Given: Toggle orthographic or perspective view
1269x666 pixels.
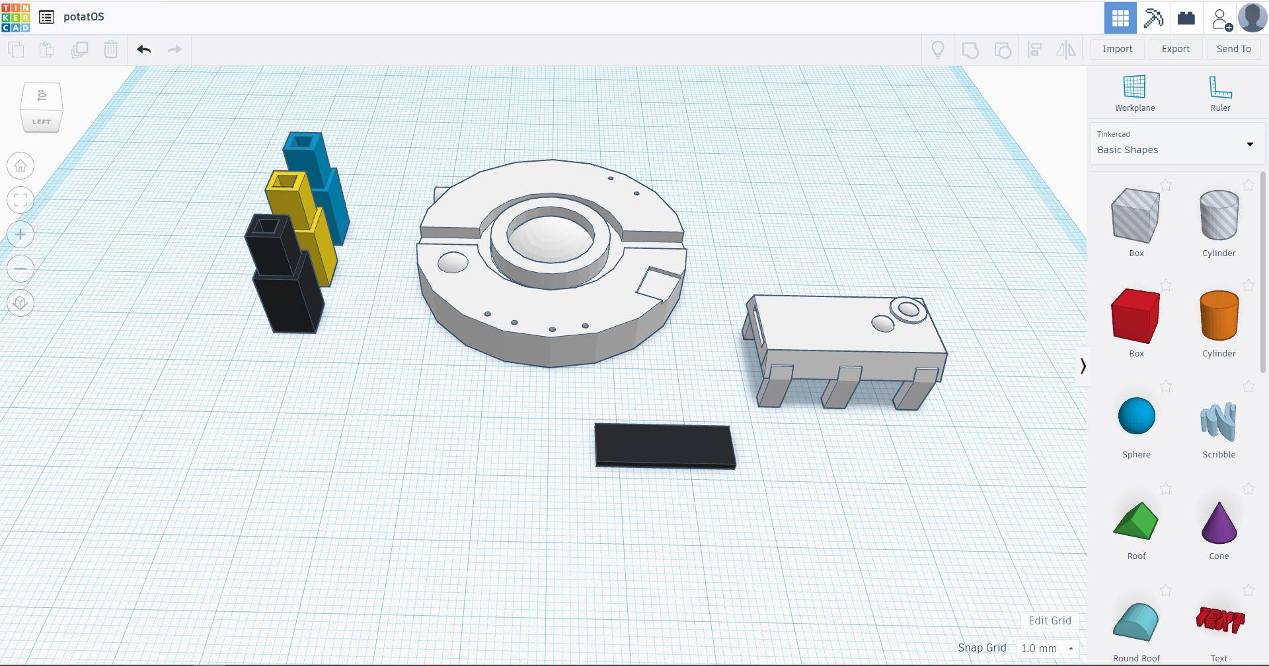Looking at the screenshot, I should [x=20, y=303].
